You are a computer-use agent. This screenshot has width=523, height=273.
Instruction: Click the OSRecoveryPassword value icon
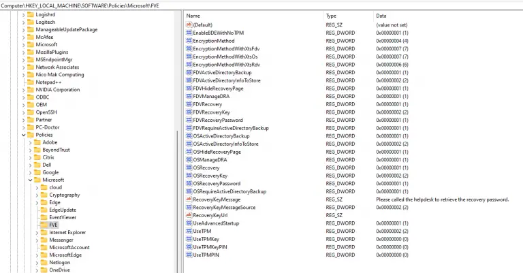[x=189, y=183]
